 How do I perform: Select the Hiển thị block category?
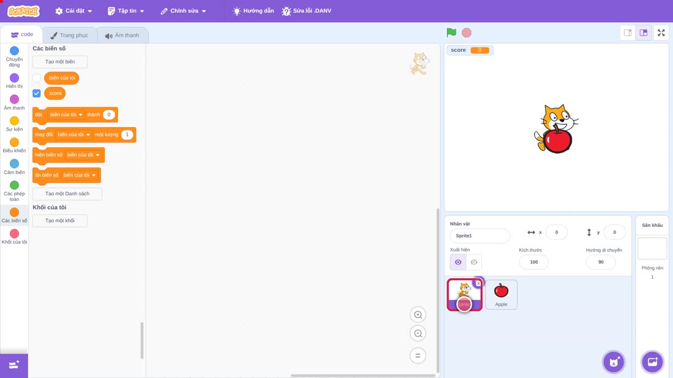(14, 81)
